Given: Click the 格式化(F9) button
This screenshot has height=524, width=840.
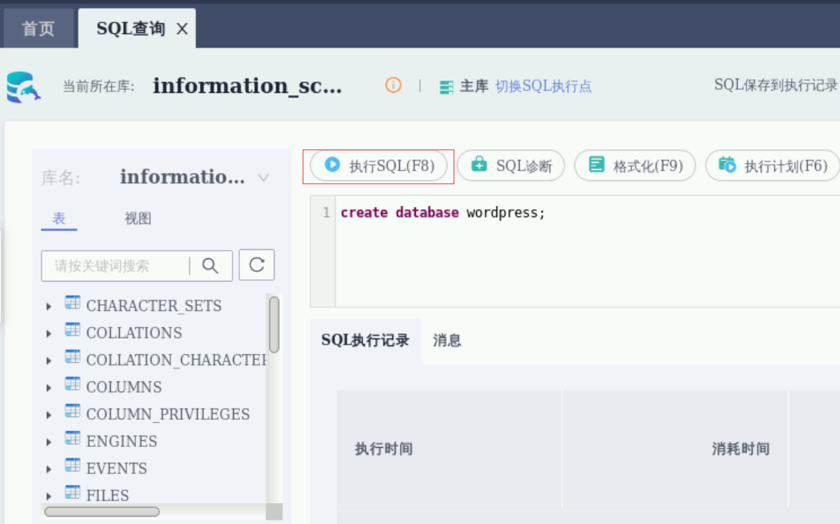Looking at the screenshot, I should pyautogui.click(x=635, y=165).
